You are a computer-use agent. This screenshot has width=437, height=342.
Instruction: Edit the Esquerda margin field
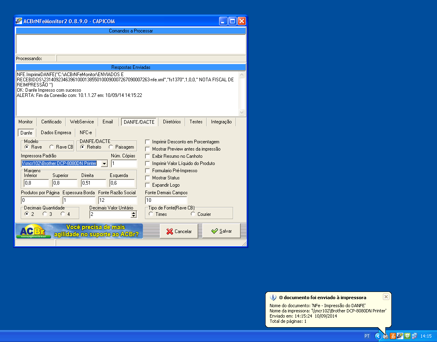[x=122, y=183]
